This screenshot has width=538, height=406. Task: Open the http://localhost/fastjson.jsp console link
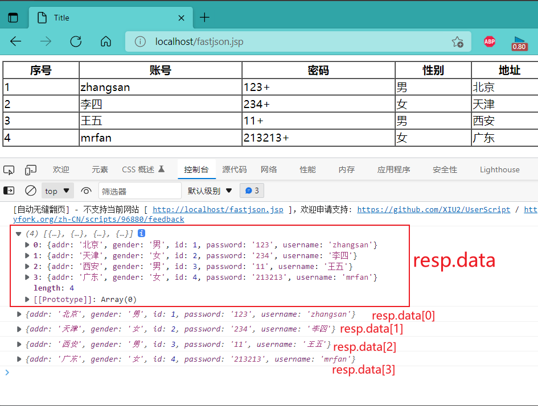[218, 209]
